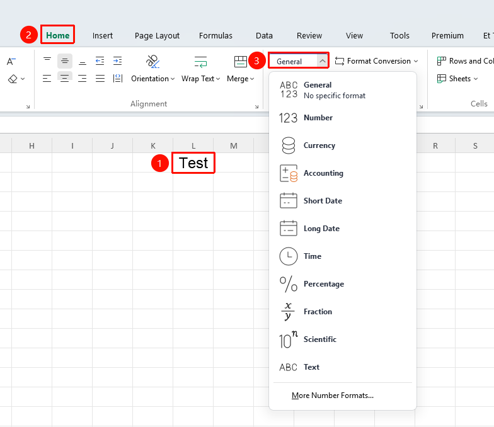Choose the Fraction format
Screen dimensions: 494x427
[343, 312]
